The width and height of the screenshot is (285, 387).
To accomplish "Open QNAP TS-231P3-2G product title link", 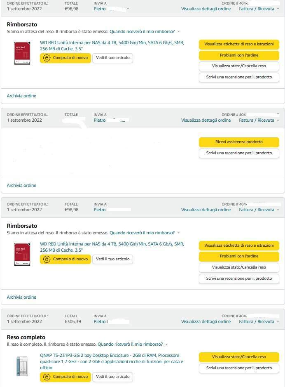I will pyautogui.click(x=111, y=361).
